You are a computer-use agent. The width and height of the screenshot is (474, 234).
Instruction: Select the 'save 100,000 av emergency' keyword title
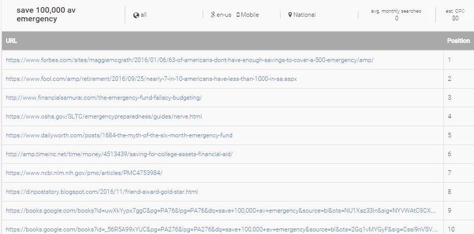coord(46,14)
